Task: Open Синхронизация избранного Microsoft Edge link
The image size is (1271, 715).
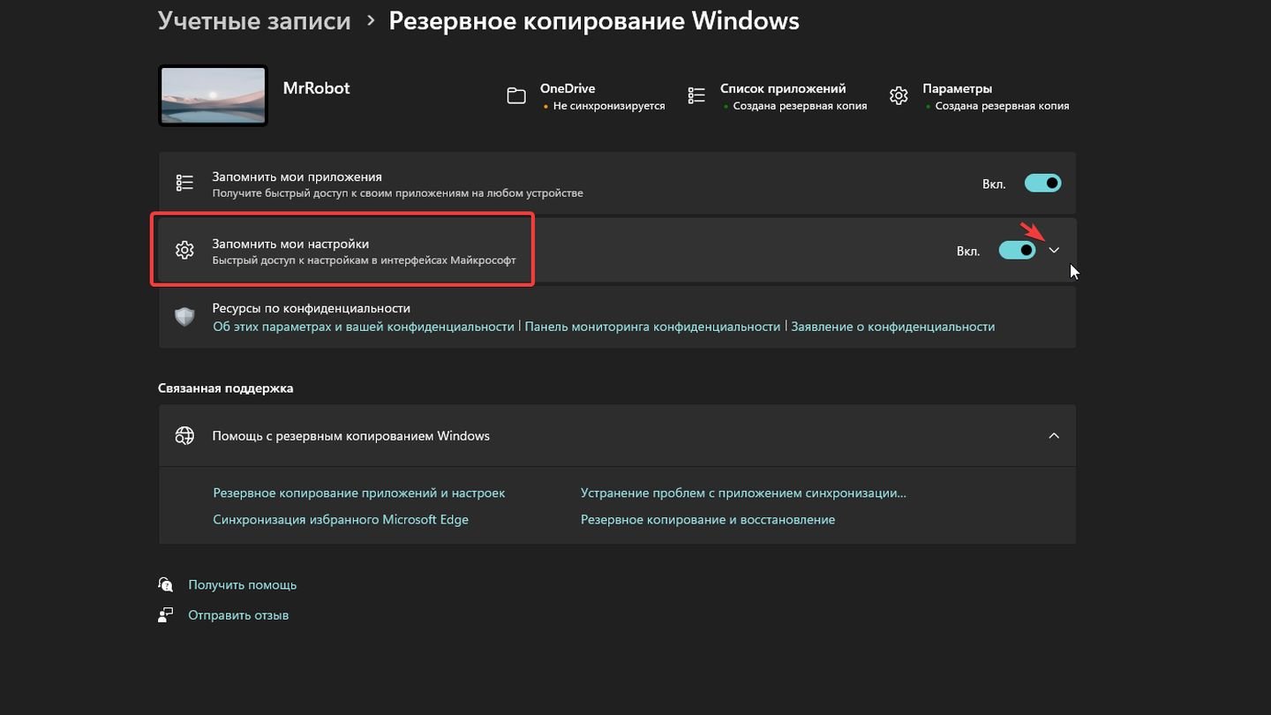Action: tap(341, 520)
